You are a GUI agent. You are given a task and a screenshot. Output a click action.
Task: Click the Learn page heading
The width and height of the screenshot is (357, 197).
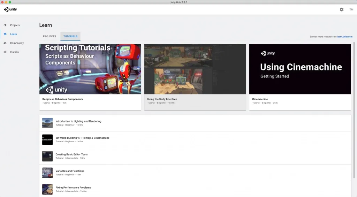tap(46, 25)
